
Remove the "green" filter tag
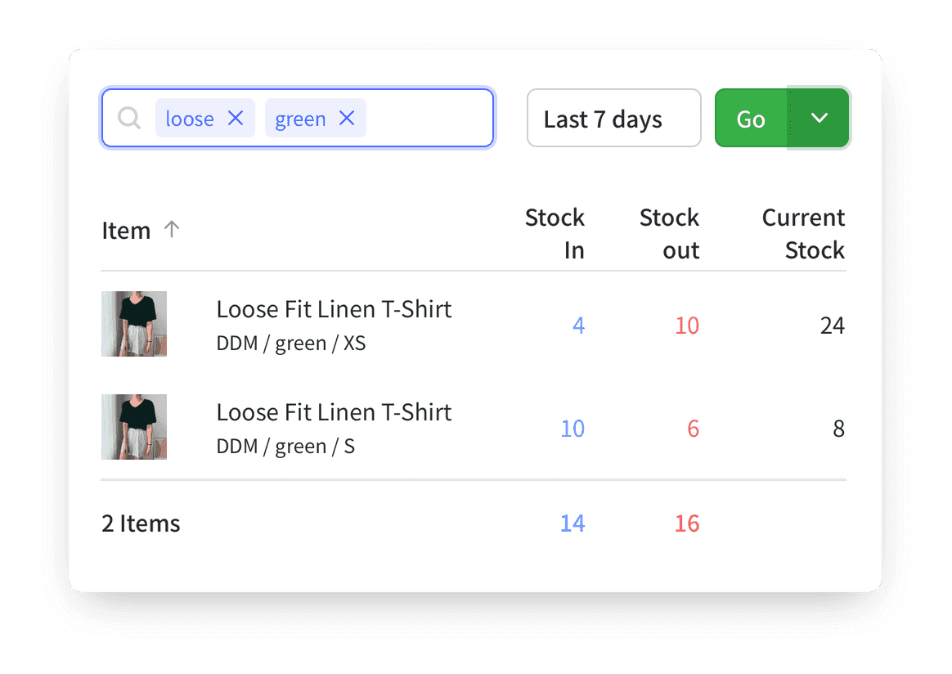[347, 118]
